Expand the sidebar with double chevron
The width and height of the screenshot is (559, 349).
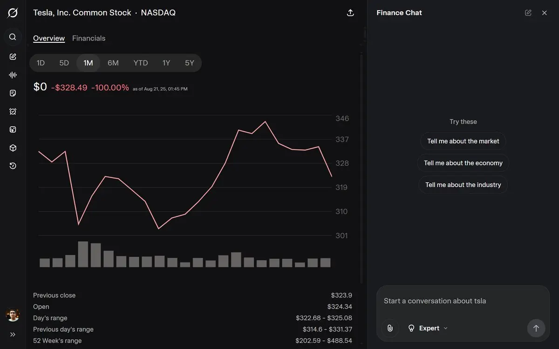click(x=13, y=334)
